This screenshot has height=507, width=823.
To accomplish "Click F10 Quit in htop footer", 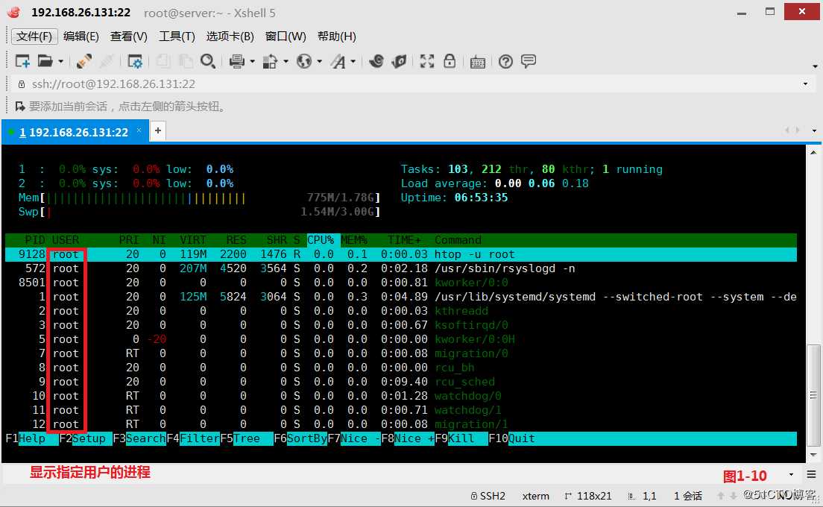I will click(x=511, y=438).
